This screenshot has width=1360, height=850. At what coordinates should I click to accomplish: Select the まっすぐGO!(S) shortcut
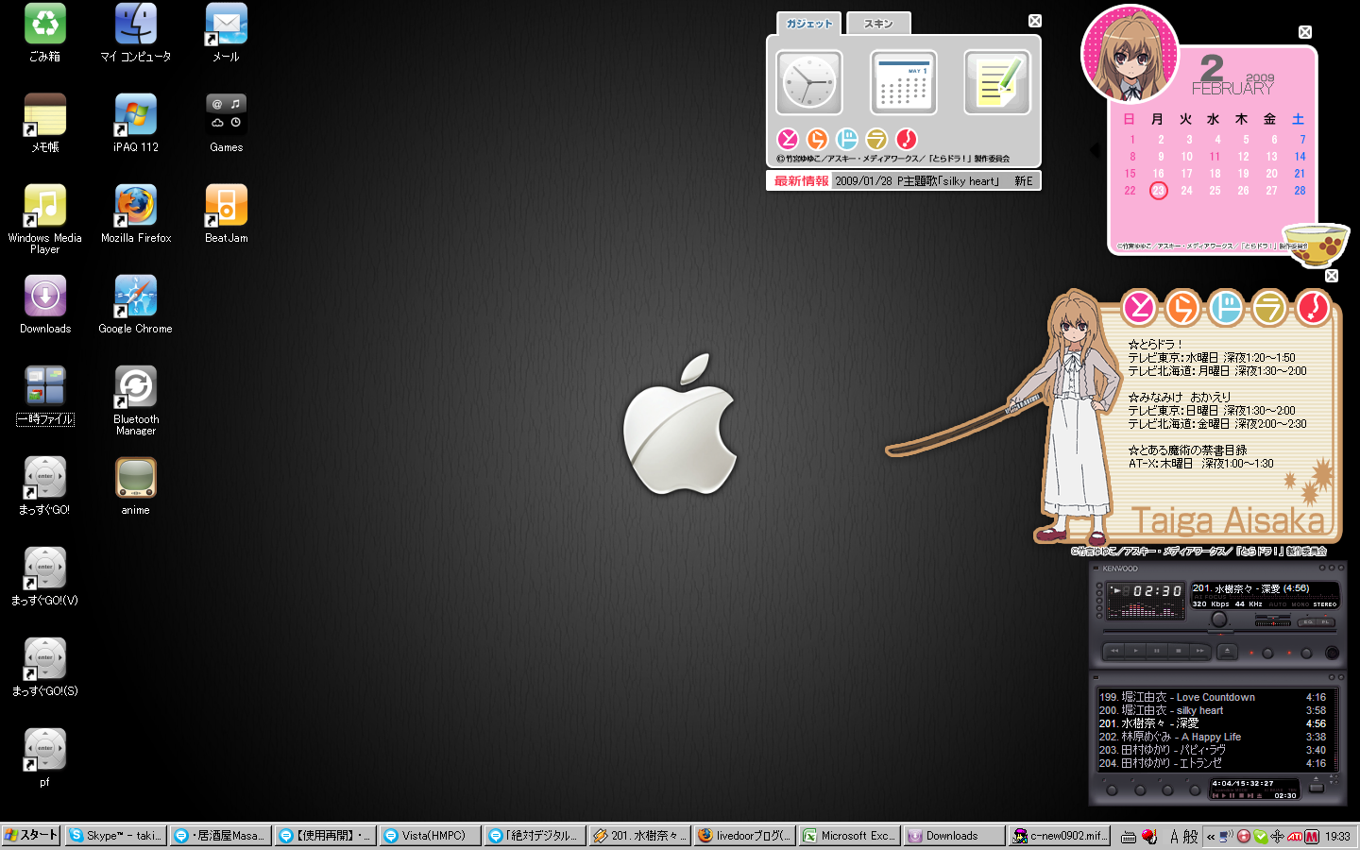point(45,668)
